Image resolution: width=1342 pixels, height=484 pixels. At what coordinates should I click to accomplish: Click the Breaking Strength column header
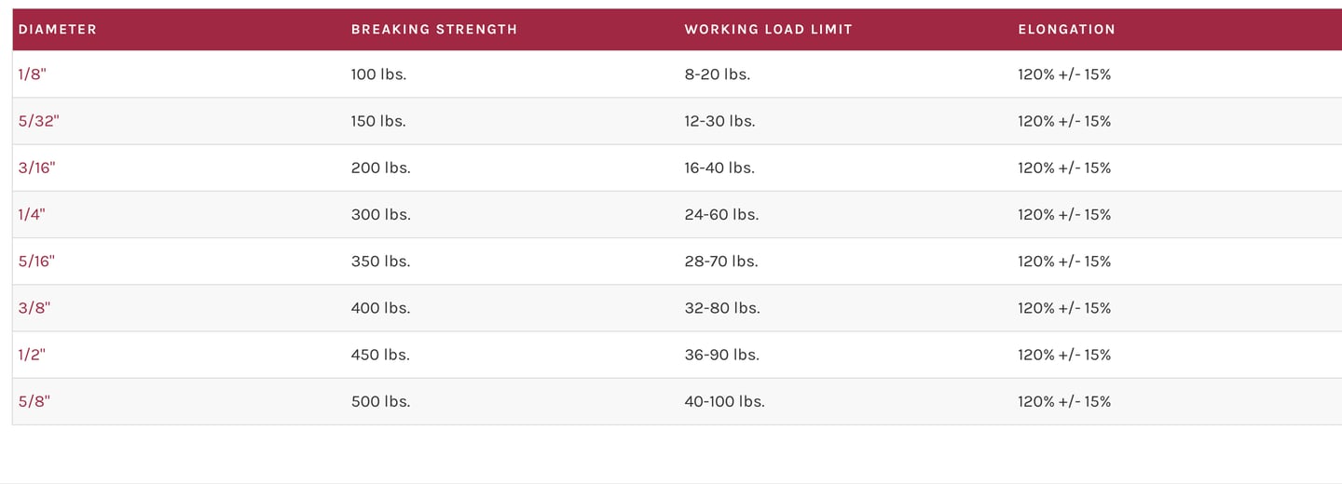click(434, 29)
